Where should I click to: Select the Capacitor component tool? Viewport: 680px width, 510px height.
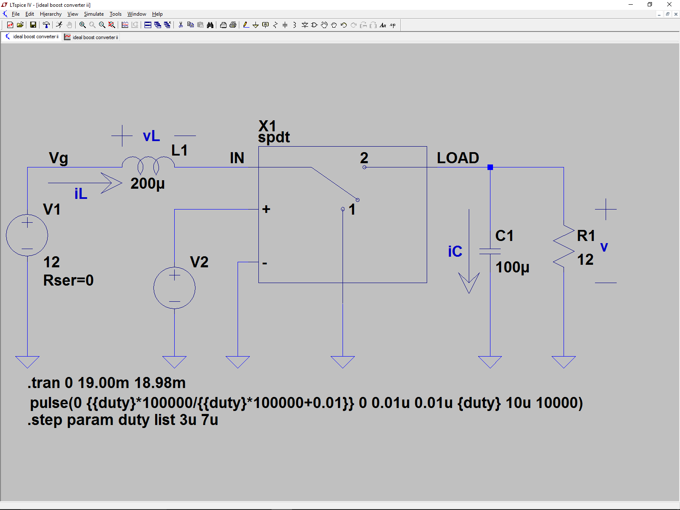coord(285,25)
